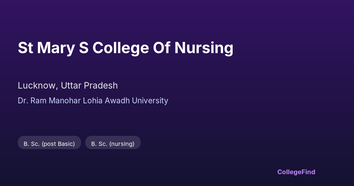
Task: Select the B. Sc. (post Basic) course tag
Action: click(49, 144)
